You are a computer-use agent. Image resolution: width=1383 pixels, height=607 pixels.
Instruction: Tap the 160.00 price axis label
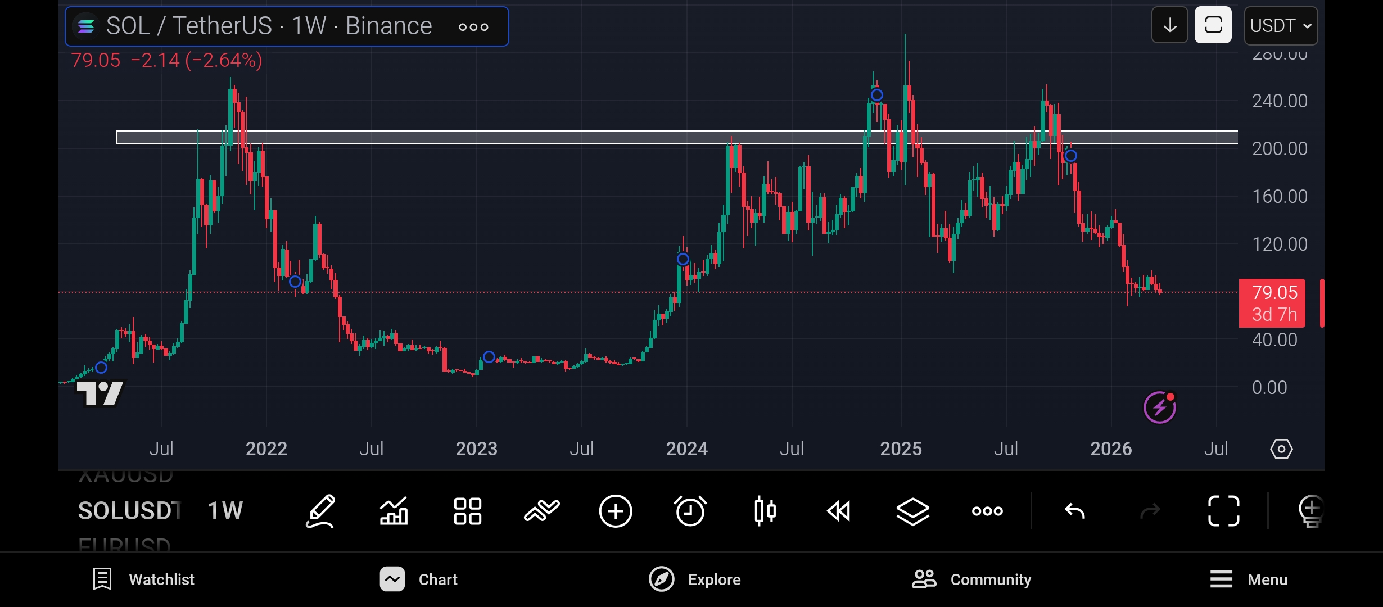click(x=1280, y=197)
